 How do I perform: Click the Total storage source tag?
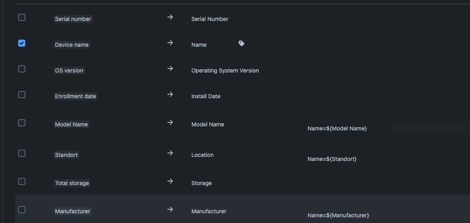point(72,183)
